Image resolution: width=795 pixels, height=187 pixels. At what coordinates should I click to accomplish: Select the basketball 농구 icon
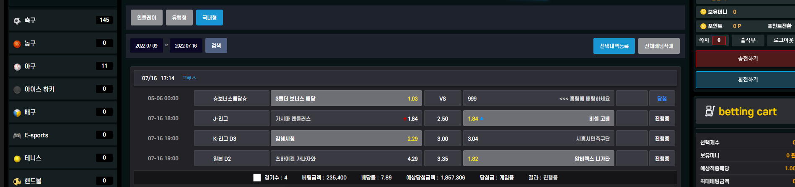click(17, 43)
